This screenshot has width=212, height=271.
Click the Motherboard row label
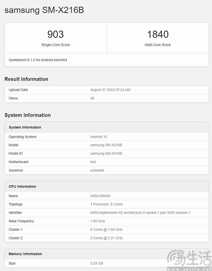click(18, 162)
